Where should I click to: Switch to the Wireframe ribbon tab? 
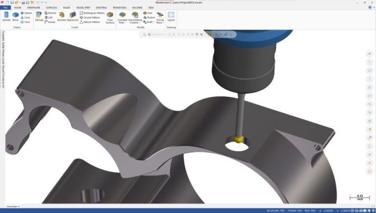tap(33, 8)
